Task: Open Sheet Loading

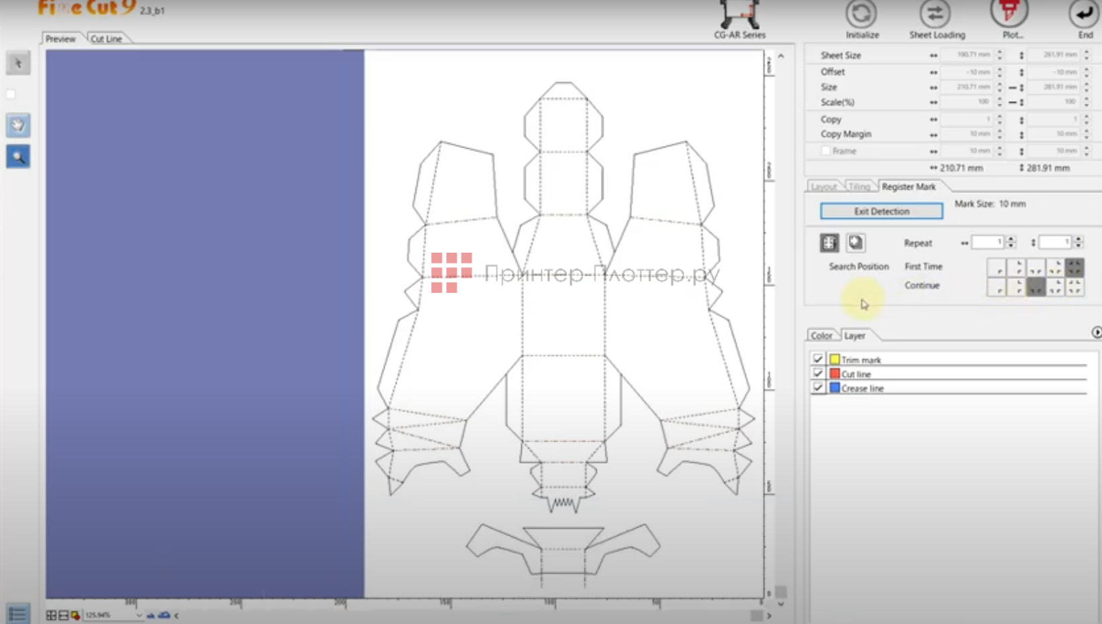Action: point(936,15)
